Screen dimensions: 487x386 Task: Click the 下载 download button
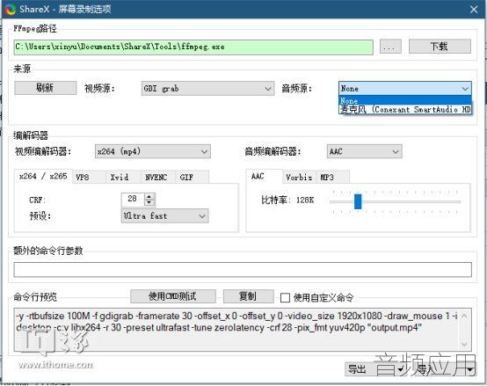coord(440,47)
